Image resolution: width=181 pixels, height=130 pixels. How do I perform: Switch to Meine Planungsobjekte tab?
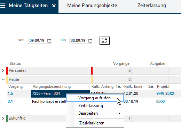(92, 6)
